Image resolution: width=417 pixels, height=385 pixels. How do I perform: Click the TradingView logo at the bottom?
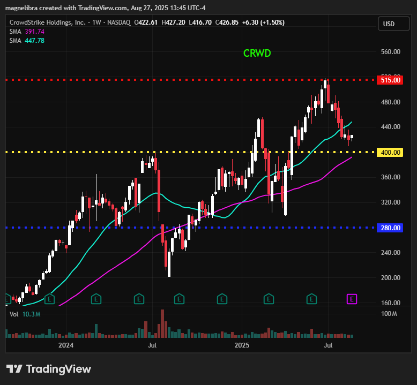click(x=49, y=369)
